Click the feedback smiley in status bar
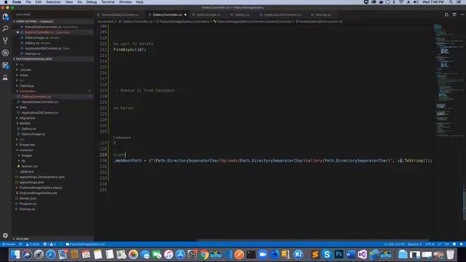The height and width of the screenshot is (262, 466). tap(454, 245)
